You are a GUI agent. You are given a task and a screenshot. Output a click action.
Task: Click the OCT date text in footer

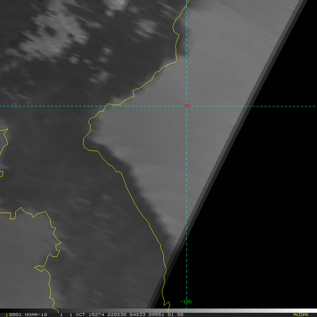coord(80,315)
